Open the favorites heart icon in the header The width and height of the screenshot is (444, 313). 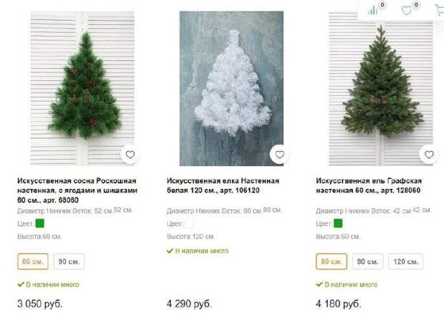[x=407, y=11]
